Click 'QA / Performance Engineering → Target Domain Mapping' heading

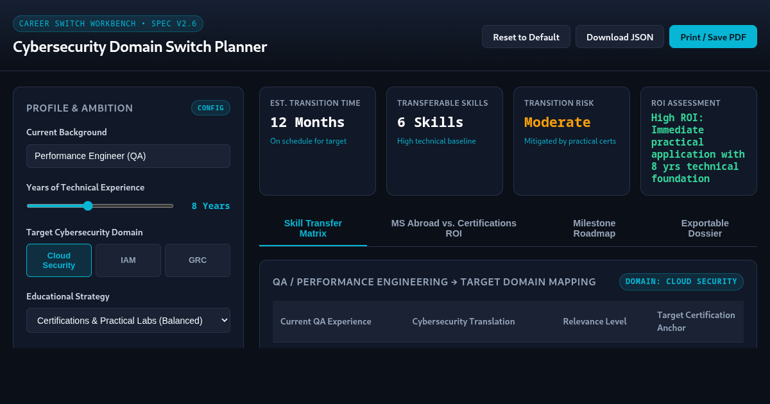434,282
